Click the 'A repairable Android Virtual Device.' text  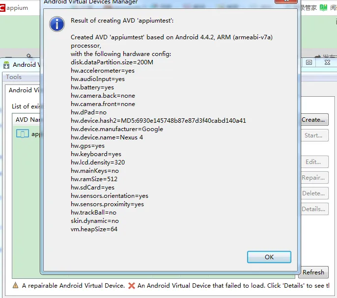click(x=73, y=286)
